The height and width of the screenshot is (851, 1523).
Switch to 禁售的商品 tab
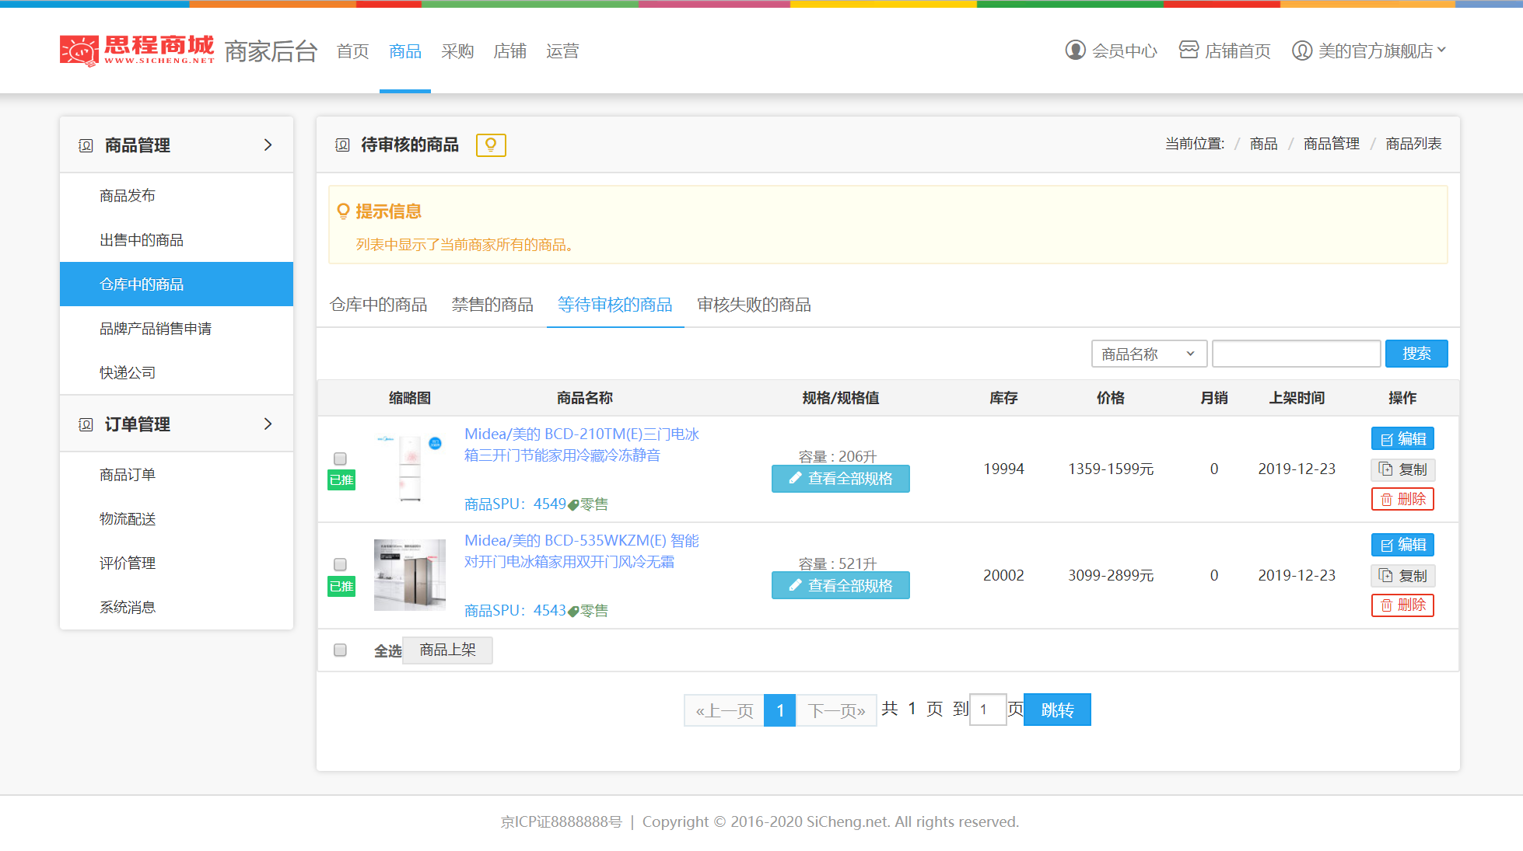click(492, 305)
